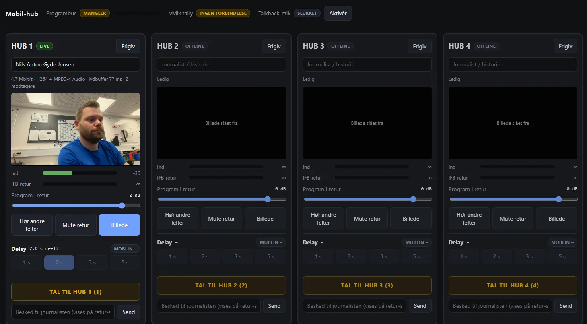Select 2 s delay for HUB 1

(x=59, y=262)
